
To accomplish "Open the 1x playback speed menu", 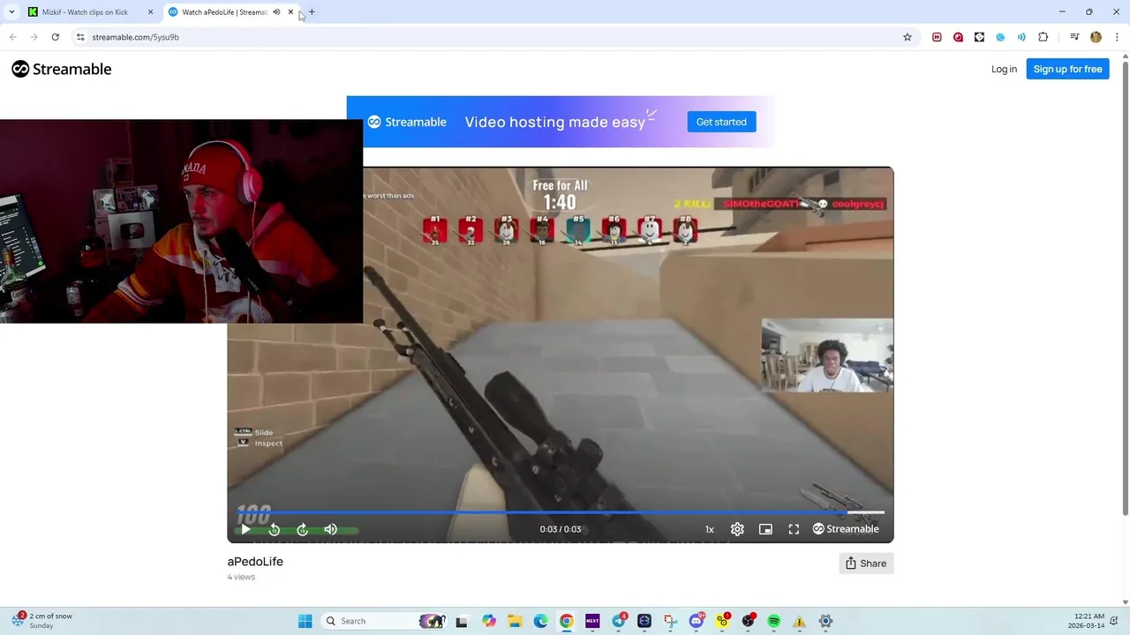I will pyautogui.click(x=709, y=529).
